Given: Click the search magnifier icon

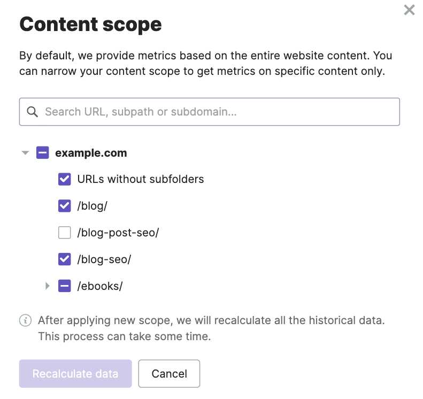Looking at the screenshot, I should (32, 112).
